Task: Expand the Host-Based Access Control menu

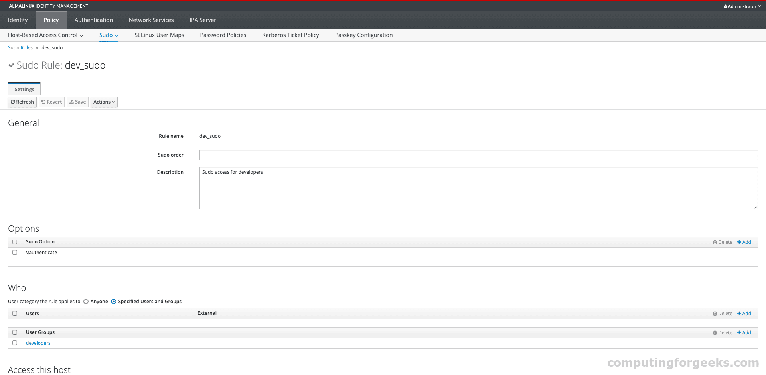Action: pyautogui.click(x=45, y=35)
